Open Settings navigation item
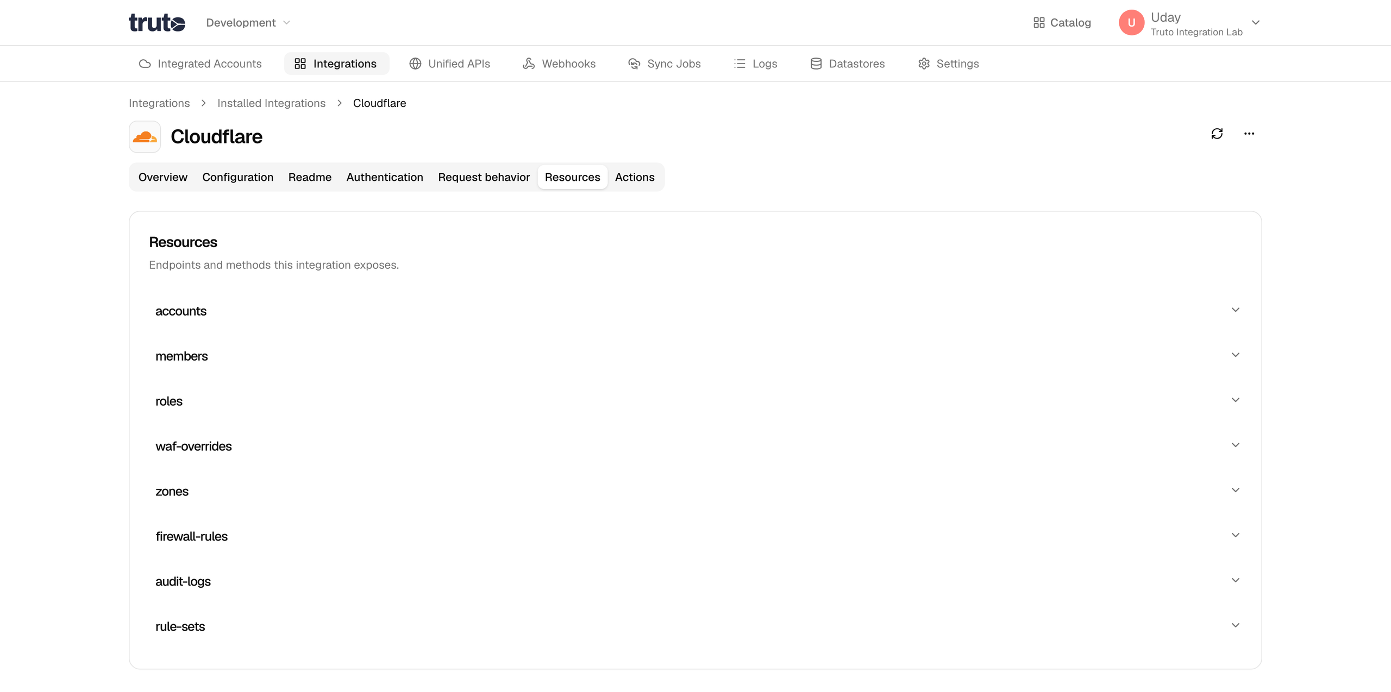The height and width of the screenshot is (692, 1391). pos(948,64)
